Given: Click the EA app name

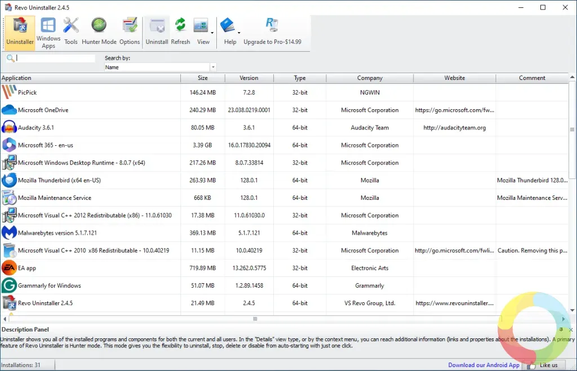Looking at the screenshot, I should 27,268.
